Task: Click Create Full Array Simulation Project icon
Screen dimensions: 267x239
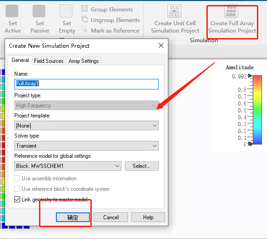Action: tap(231, 11)
